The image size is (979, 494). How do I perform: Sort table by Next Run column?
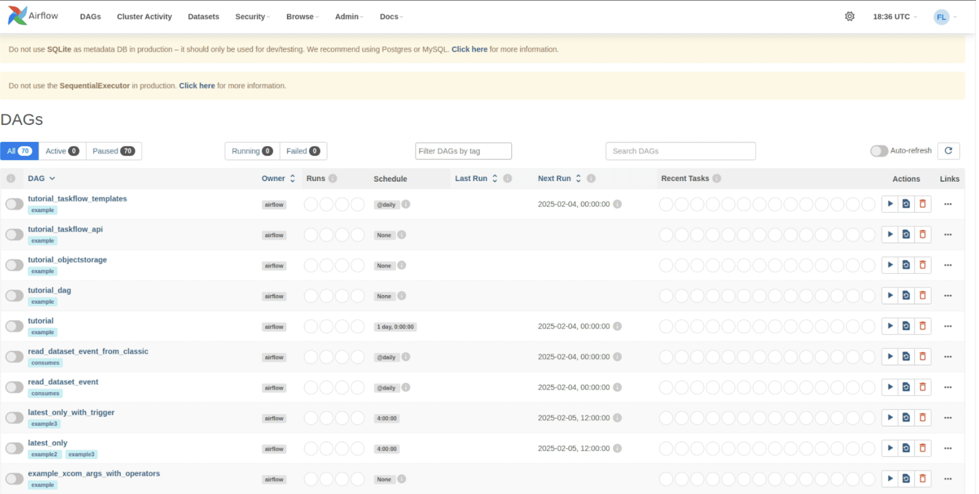pos(559,178)
